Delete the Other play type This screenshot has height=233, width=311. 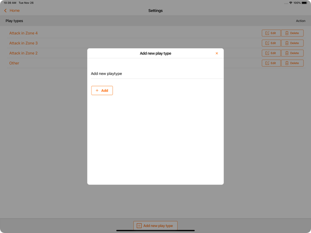coord(292,63)
